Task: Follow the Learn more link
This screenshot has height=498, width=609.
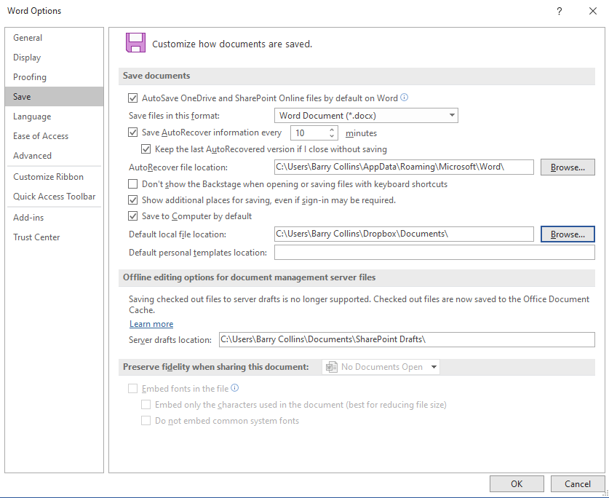Action: click(x=151, y=324)
